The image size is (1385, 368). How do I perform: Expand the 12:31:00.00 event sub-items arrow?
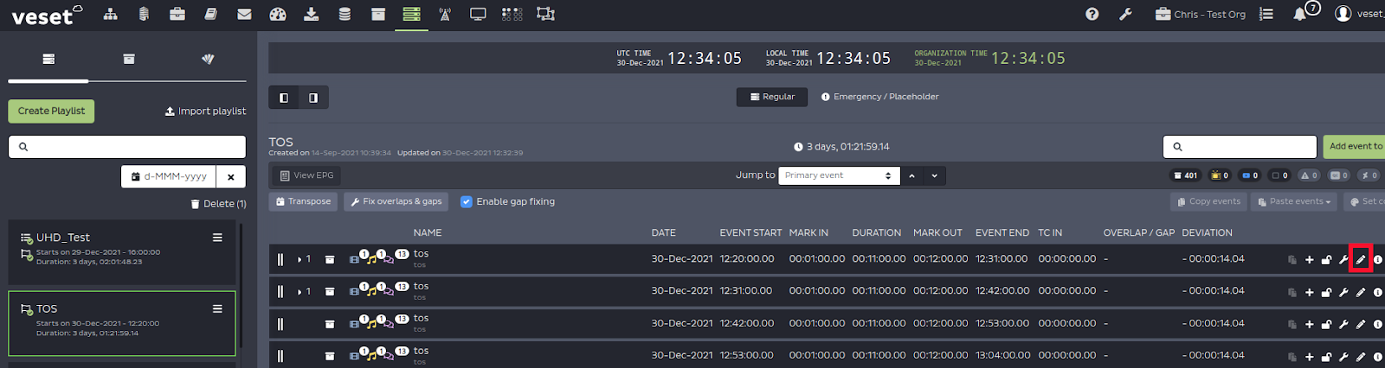click(300, 292)
